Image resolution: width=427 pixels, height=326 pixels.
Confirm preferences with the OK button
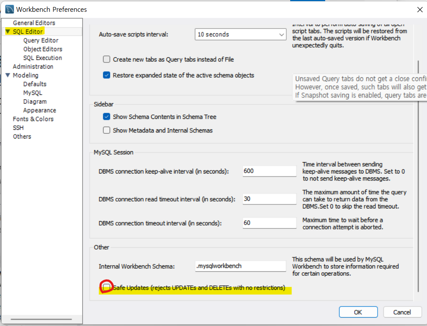point(358,312)
